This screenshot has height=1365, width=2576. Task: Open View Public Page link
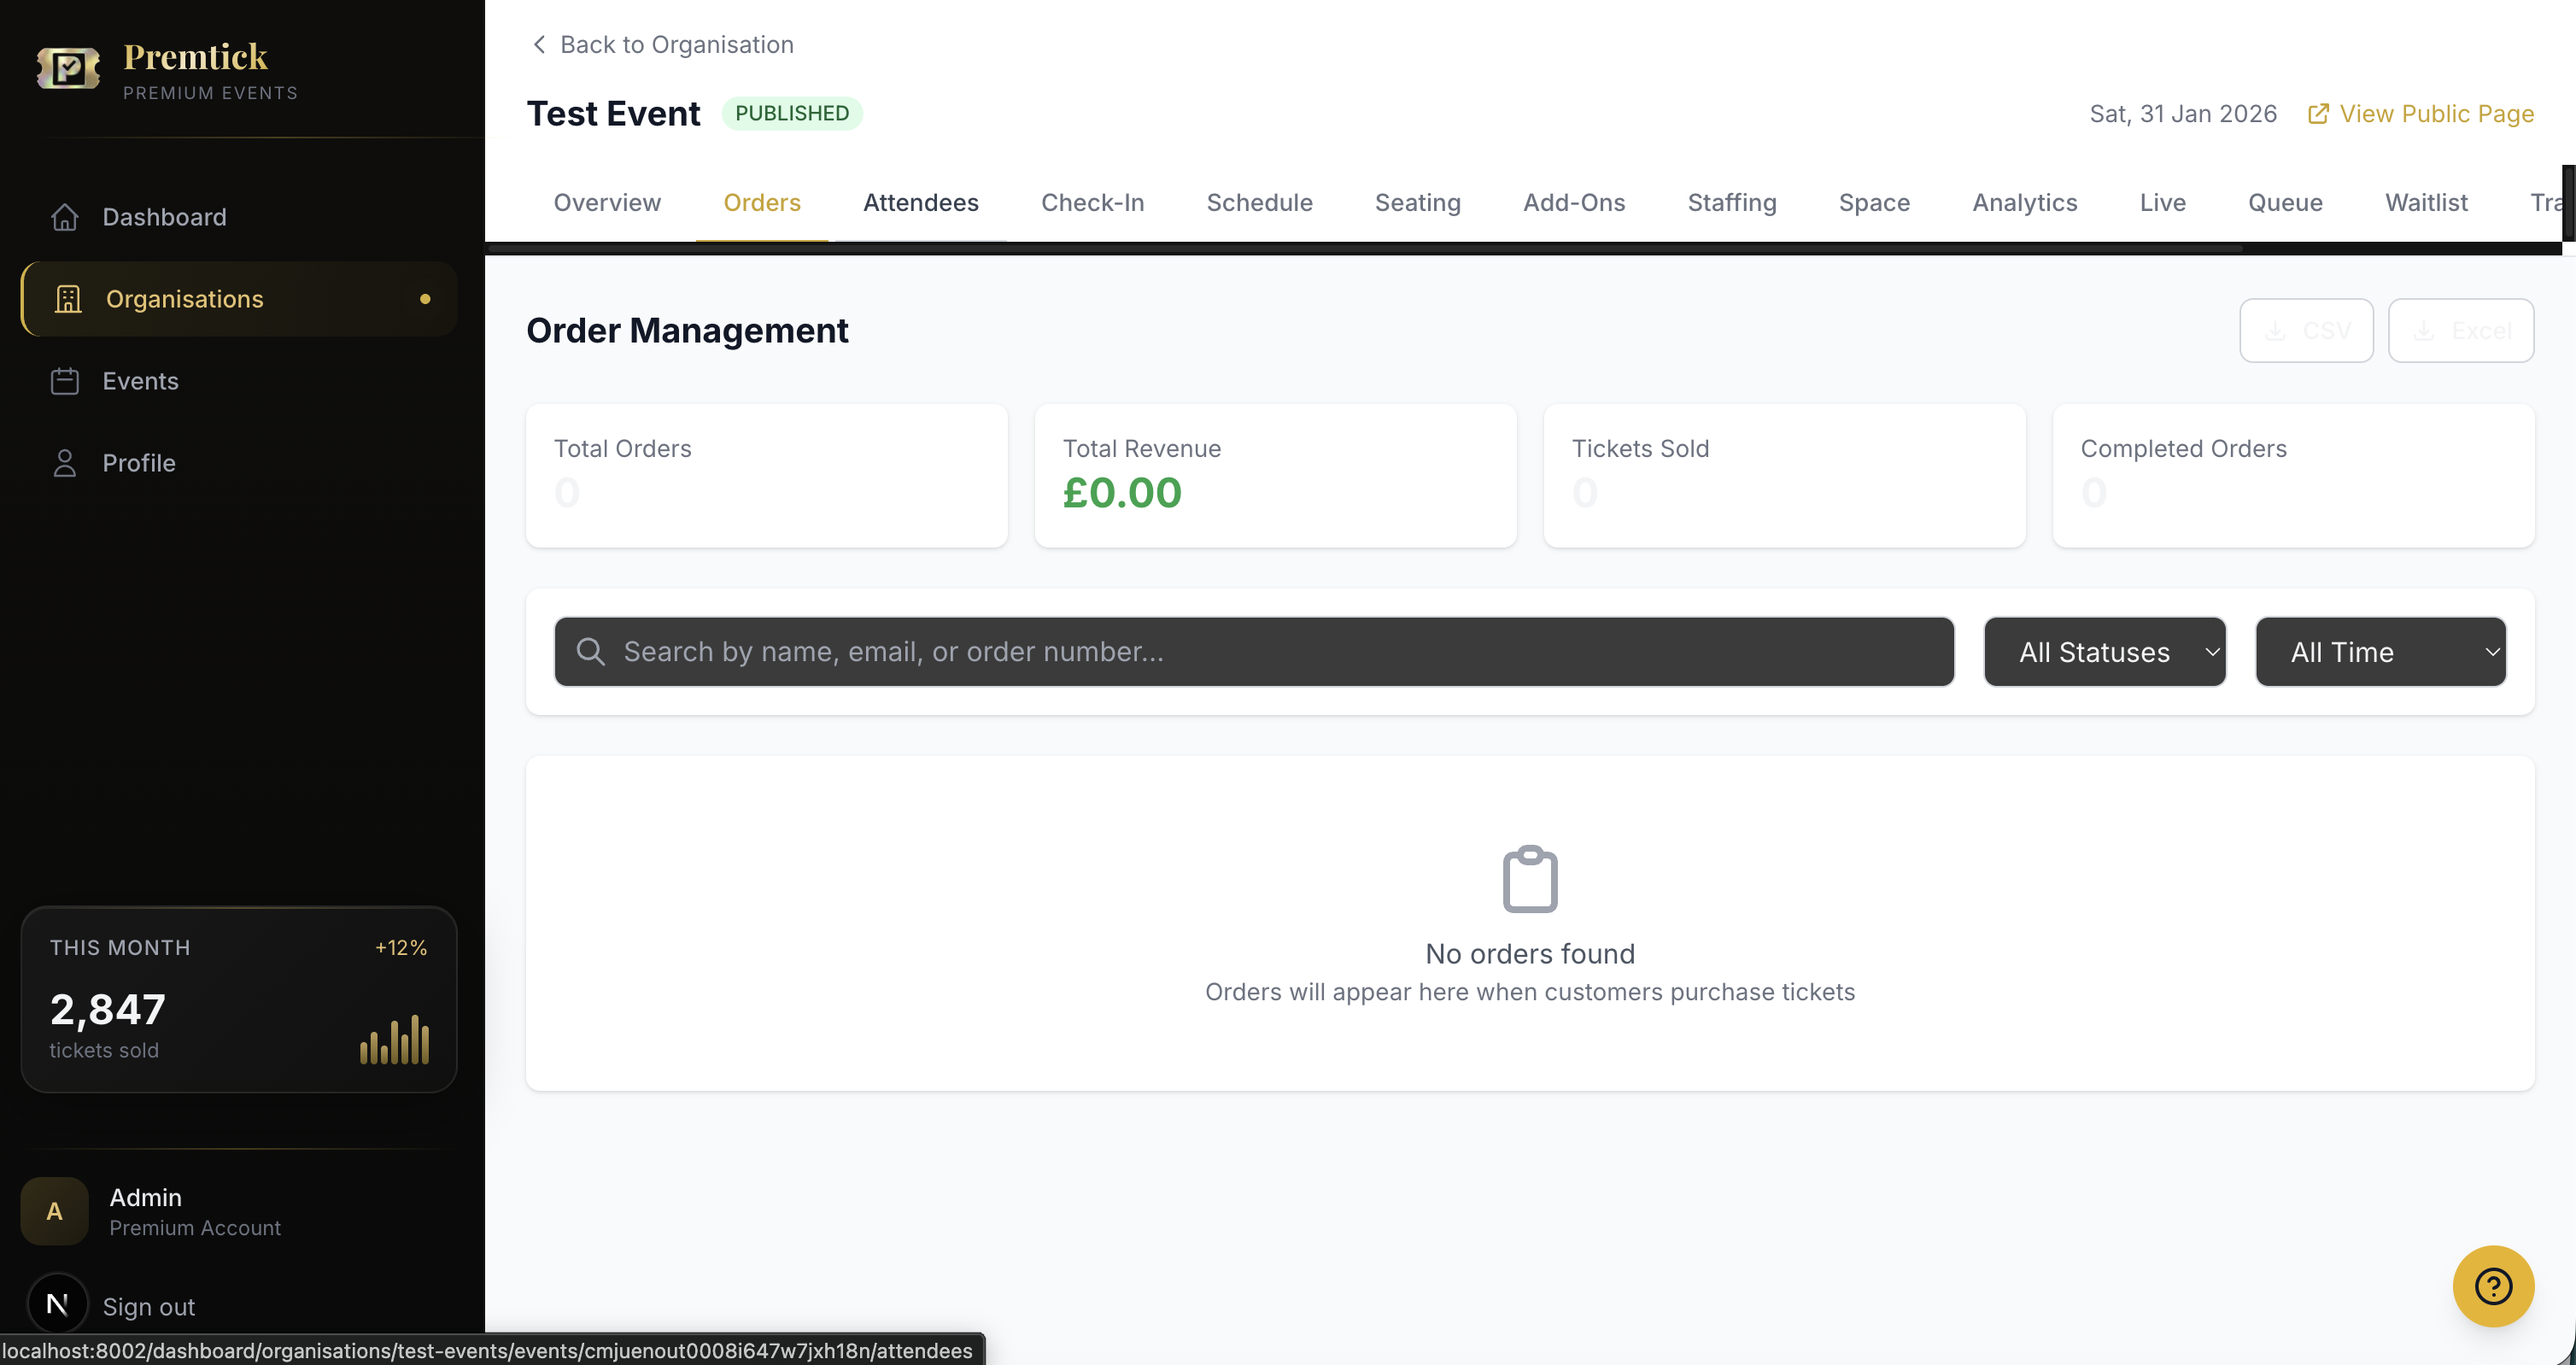[x=2420, y=114]
